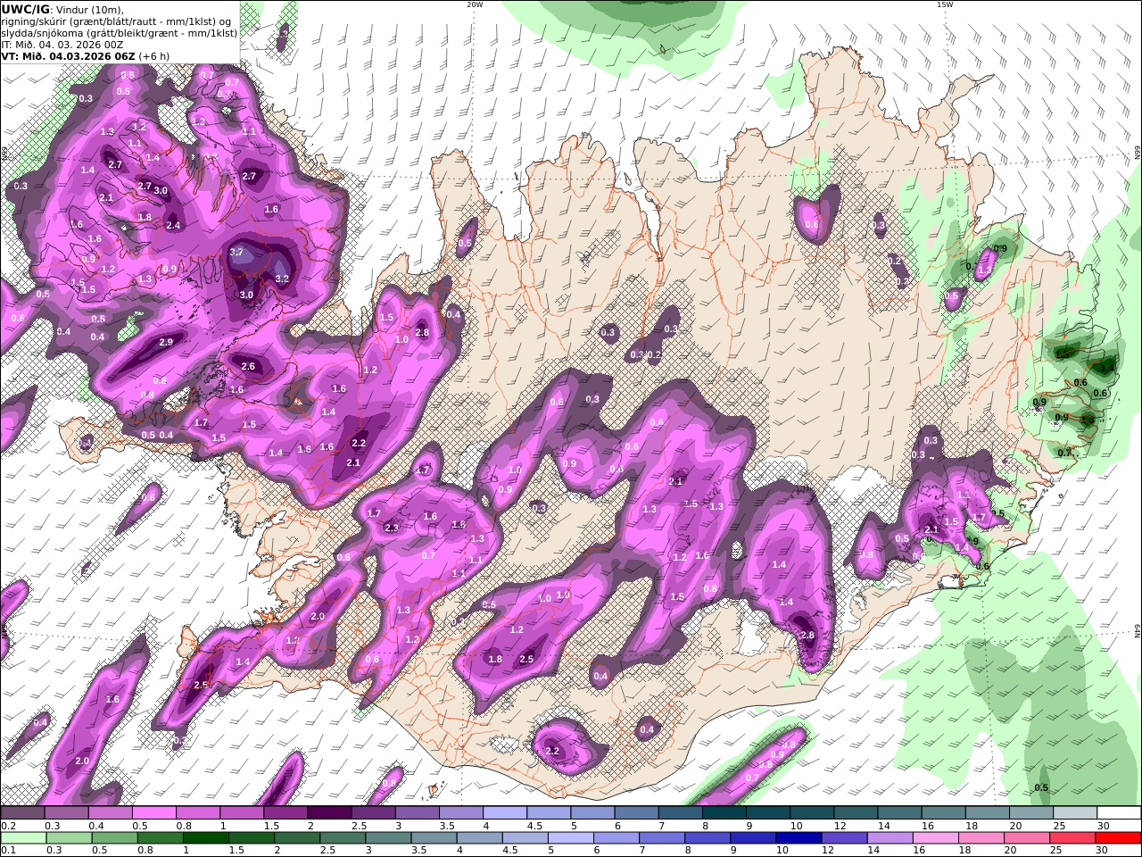Screen dimensions: 1142x857
Task: Click the bright red 30 rain legend swatch
Action: coord(1118,838)
